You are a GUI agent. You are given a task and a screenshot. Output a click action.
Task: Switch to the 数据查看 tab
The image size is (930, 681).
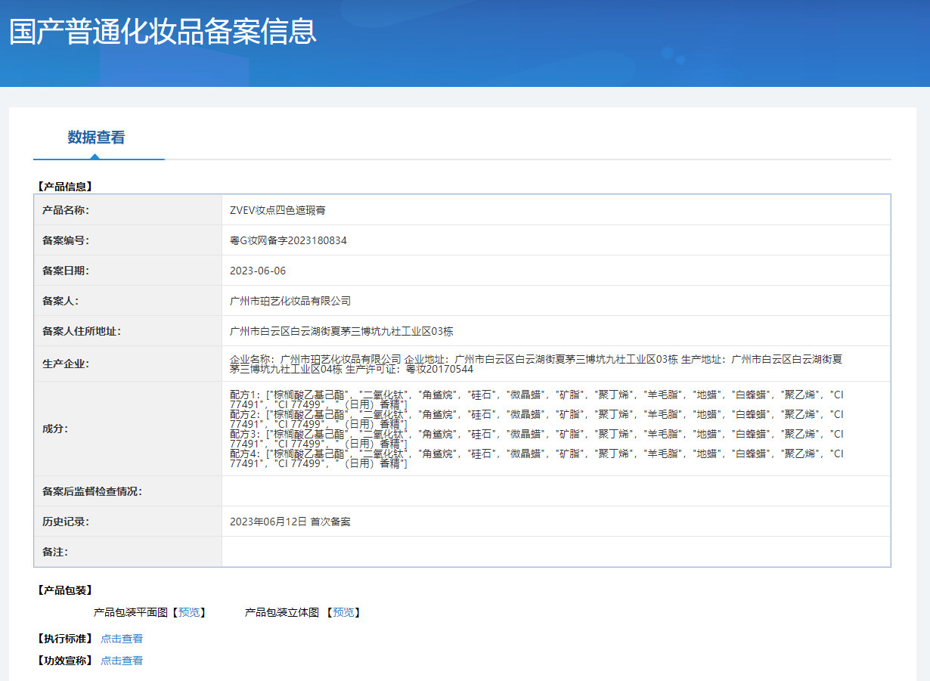click(96, 138)
